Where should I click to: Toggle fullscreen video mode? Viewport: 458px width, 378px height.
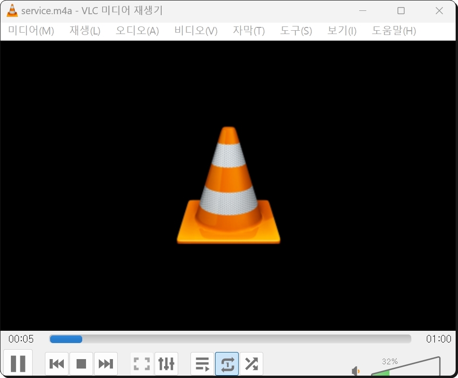tap(142, 364)
